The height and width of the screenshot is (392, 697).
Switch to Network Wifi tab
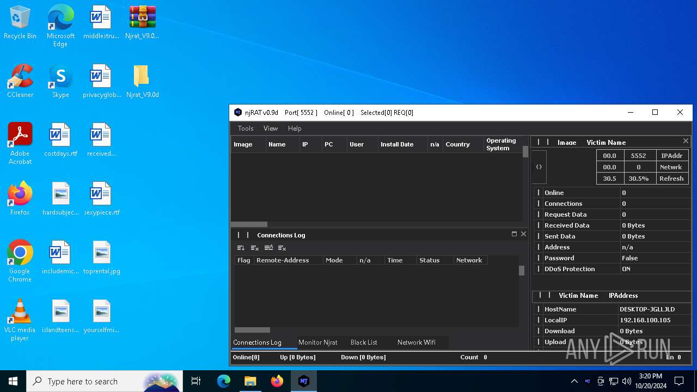pos(417,342)
